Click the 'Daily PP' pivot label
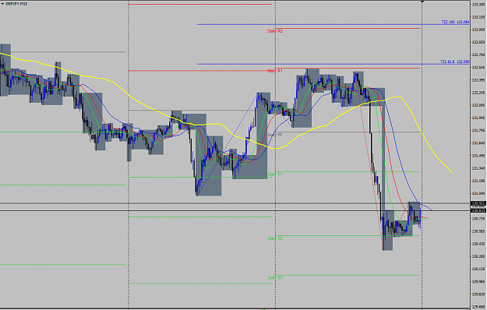 tap(275, 135)
